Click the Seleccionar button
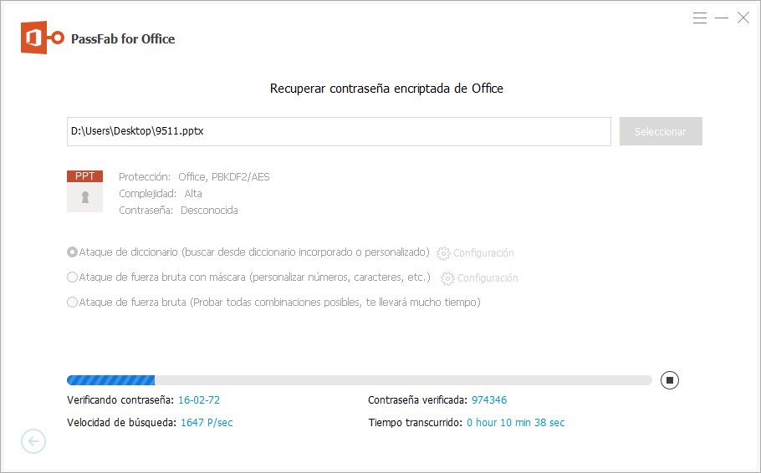 661,131
